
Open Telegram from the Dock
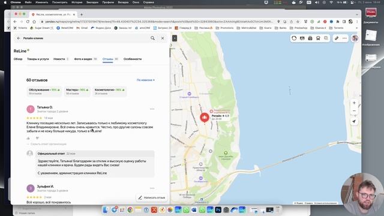tap(114, 209)
